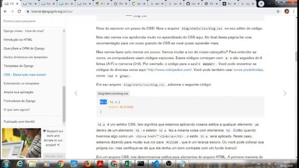
Task: Open 'Templates do Django' chapter
Action: click(19, 66)
